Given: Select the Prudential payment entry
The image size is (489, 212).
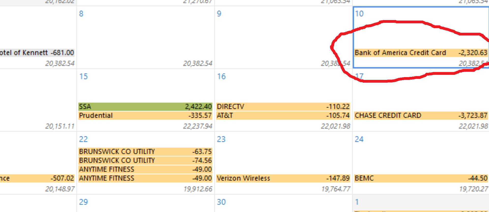Looking at the screenshot, I should pos(145,115).
